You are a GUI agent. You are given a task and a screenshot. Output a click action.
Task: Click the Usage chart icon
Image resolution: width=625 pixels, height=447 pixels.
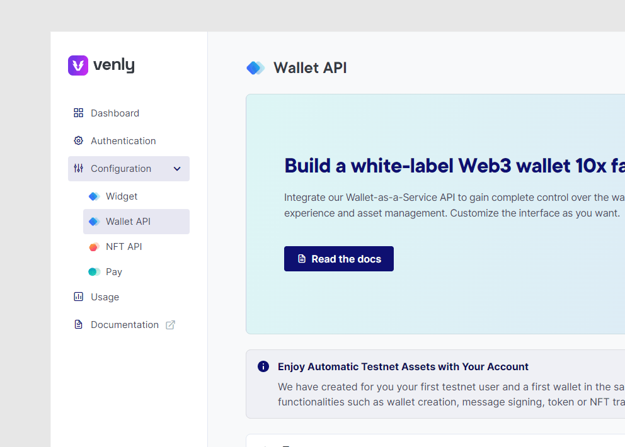coord(78,297)
